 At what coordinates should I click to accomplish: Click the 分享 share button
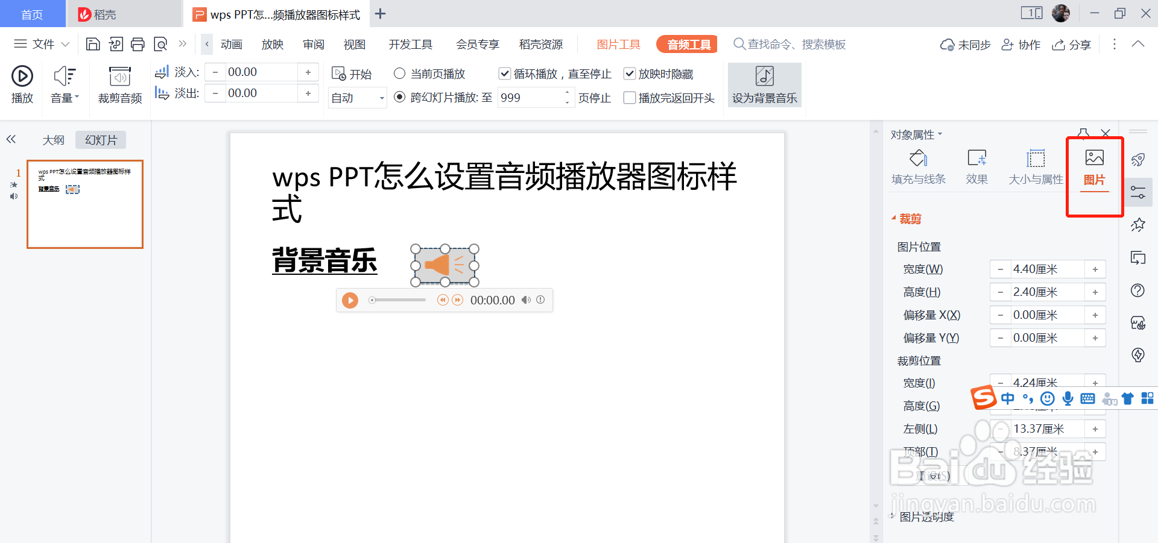pyautogui.click(x=1072, y=45)
